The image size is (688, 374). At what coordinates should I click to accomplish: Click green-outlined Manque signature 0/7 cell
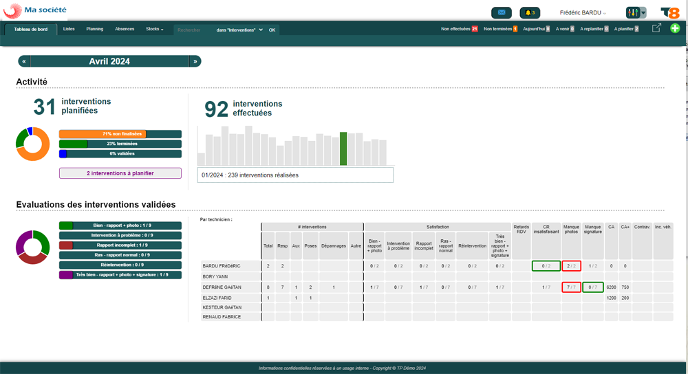click(x=593, y=287)
